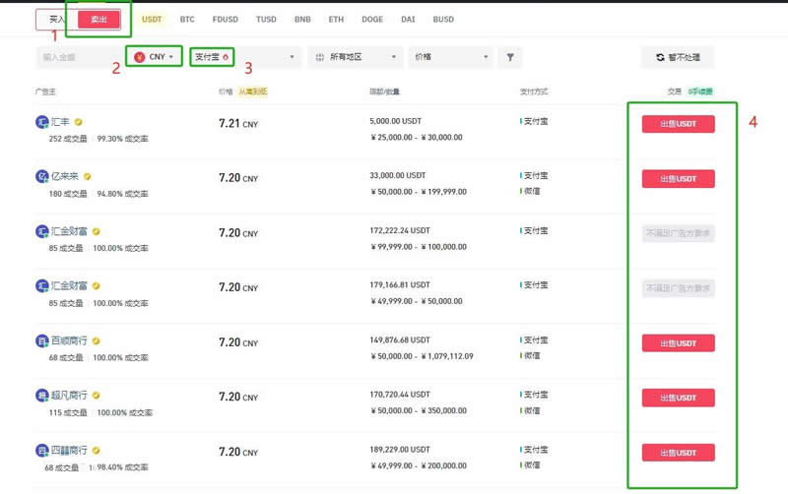Expand the 支付宝 payment method dropdown
Screen dimensions: 788x494
pyautogui.click(x=256, y=57)
